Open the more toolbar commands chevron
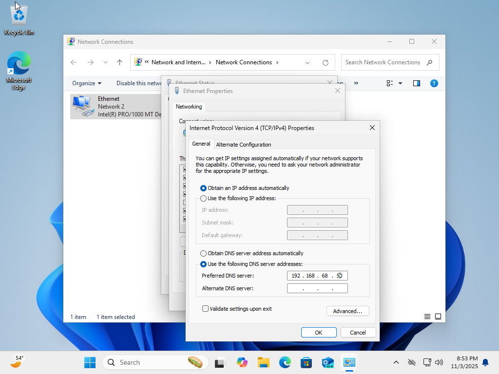This screenshot has width=499, height=374. (x=357, y=83)
